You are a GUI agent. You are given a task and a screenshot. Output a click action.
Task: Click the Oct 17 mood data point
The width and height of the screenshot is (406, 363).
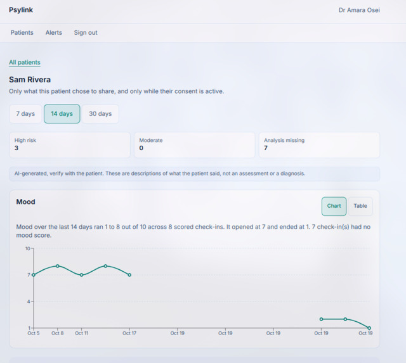click(129, 275)
